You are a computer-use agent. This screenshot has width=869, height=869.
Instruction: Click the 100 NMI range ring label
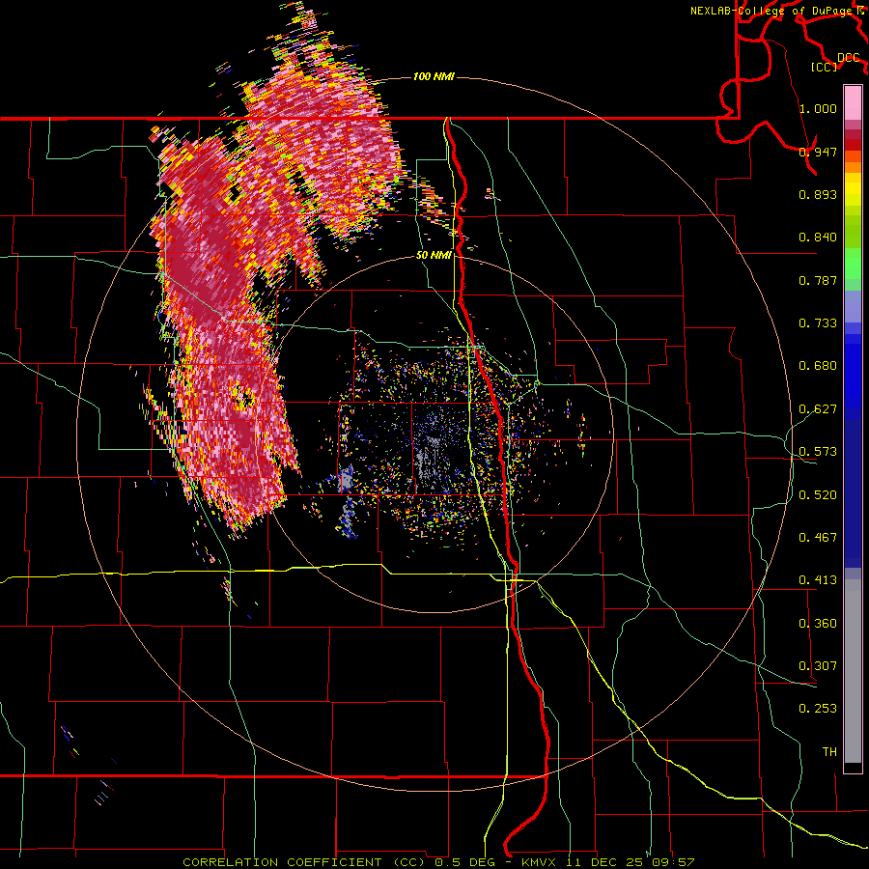point(434,76)
